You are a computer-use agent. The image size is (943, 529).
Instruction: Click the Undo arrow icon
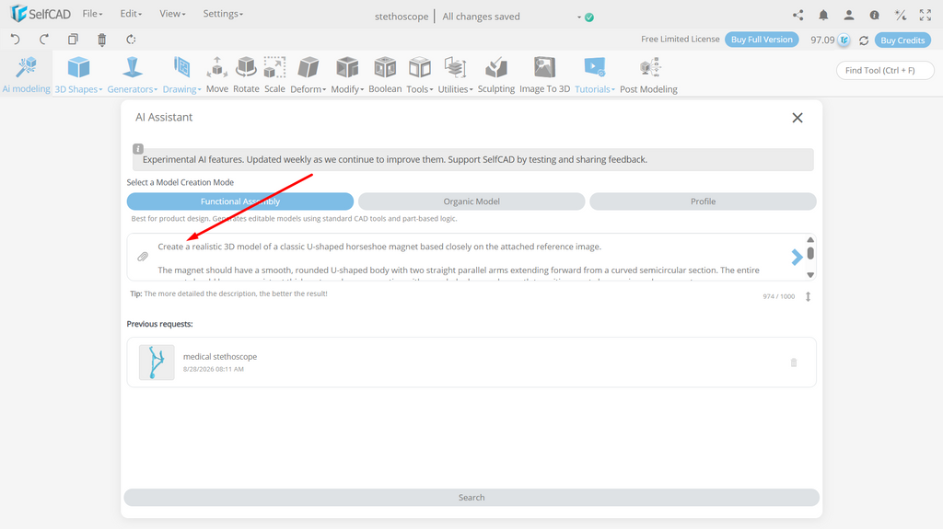click(15, 40)
